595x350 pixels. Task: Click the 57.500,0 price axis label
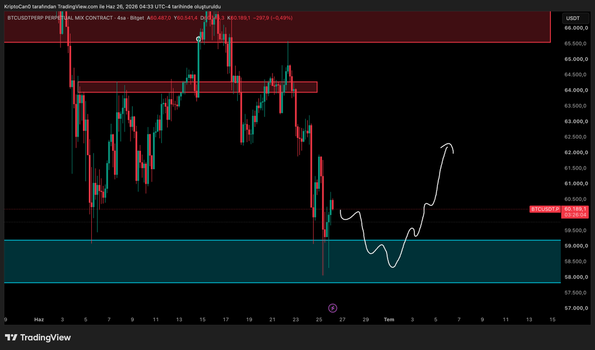576,293
